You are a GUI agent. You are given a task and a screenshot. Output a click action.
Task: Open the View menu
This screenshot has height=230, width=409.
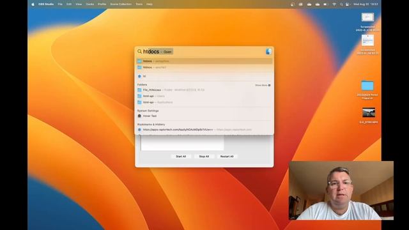click(x=79, y=4)
